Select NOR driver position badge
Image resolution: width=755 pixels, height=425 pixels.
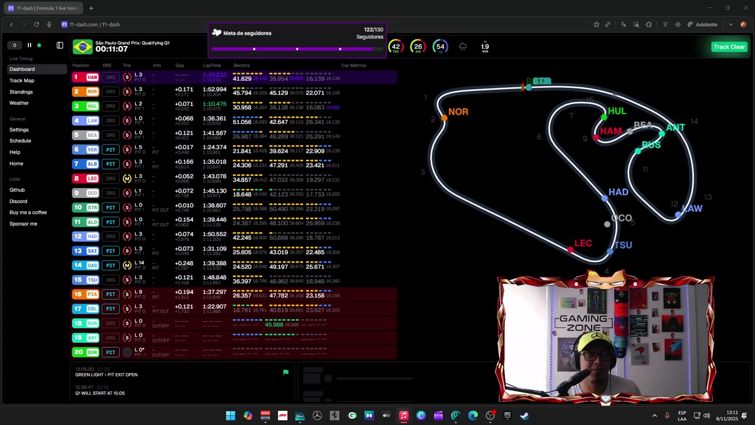tap(86, 91)
